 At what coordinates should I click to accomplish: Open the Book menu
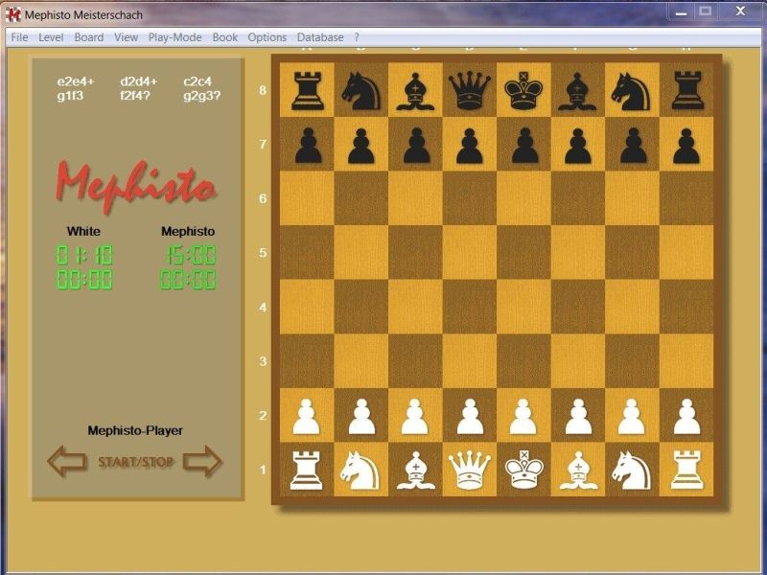pos(225,37)
